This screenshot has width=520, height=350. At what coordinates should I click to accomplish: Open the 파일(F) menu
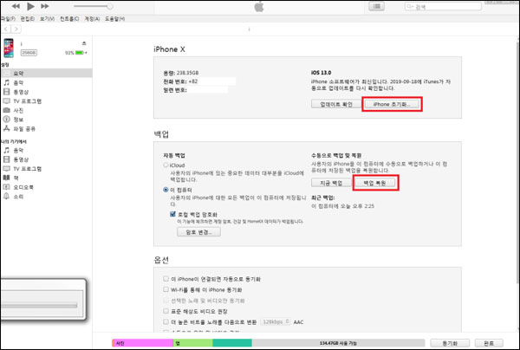point(8,16)
